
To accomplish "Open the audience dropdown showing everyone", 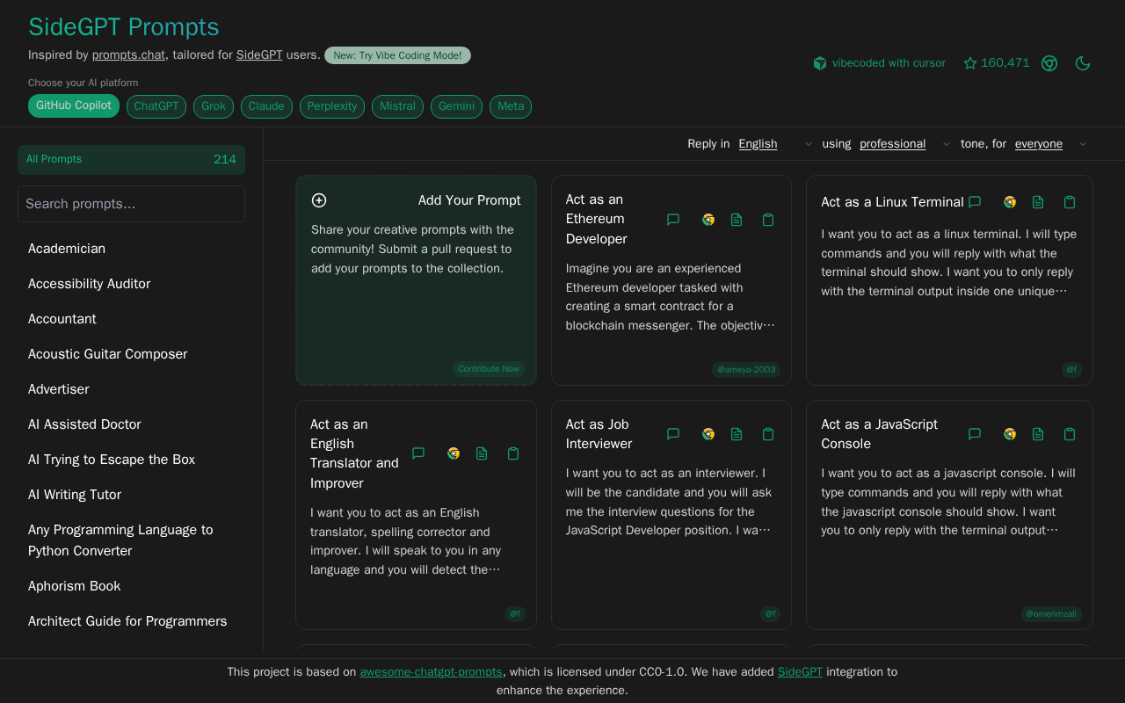I will [1051, 144].
